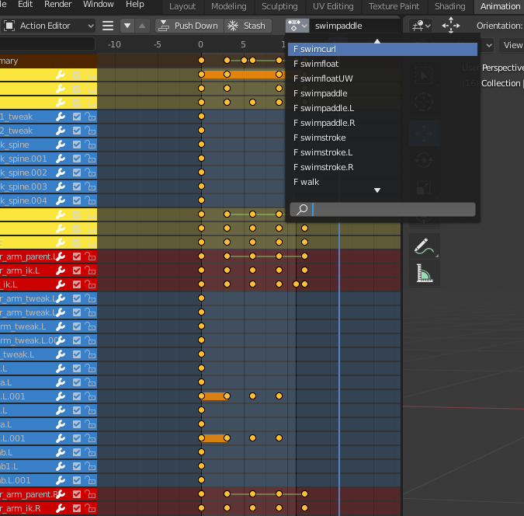This screenshot has height=516, width=524.
Task: Open the snapping options dropdown
Action: tap(421, 26)
